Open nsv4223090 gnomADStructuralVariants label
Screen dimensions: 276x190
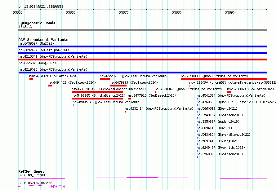224,82
